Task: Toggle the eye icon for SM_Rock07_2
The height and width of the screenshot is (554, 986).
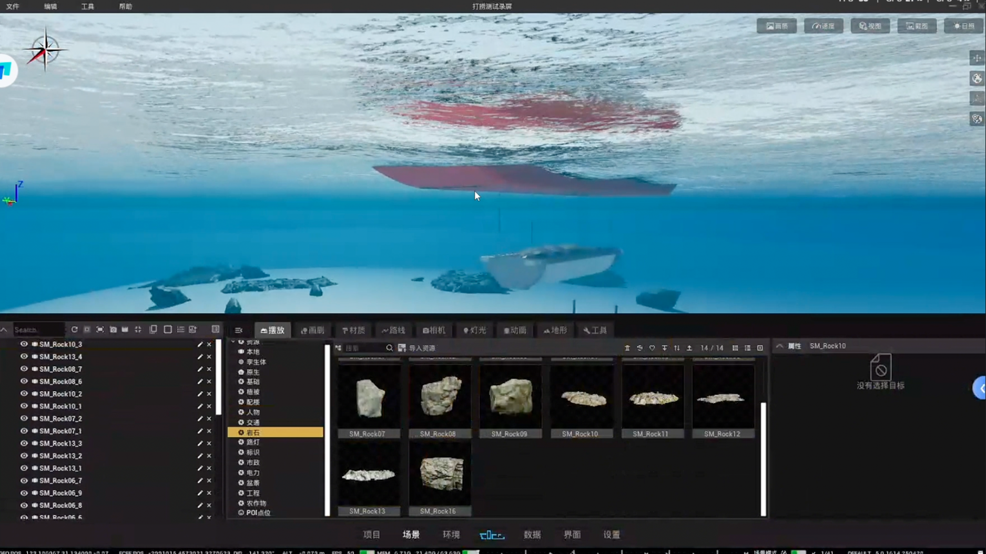Action: coord(24,418)
